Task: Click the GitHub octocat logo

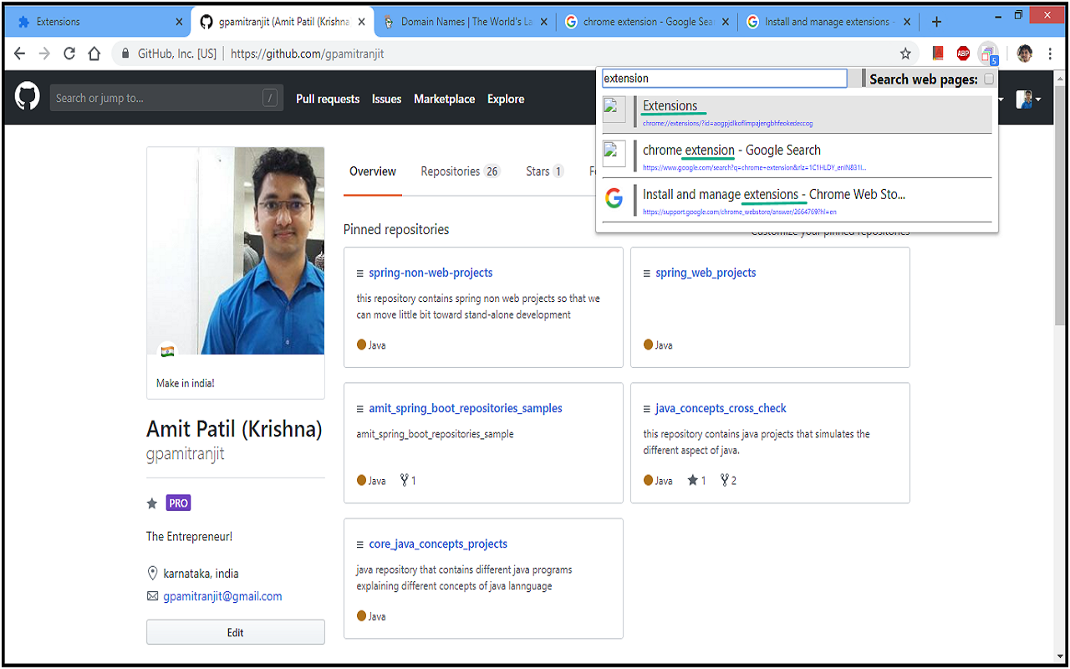Action: 27,96
